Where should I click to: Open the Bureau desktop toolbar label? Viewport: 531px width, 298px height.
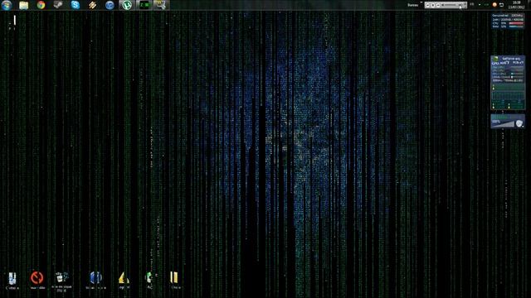[x=412, y=5]
